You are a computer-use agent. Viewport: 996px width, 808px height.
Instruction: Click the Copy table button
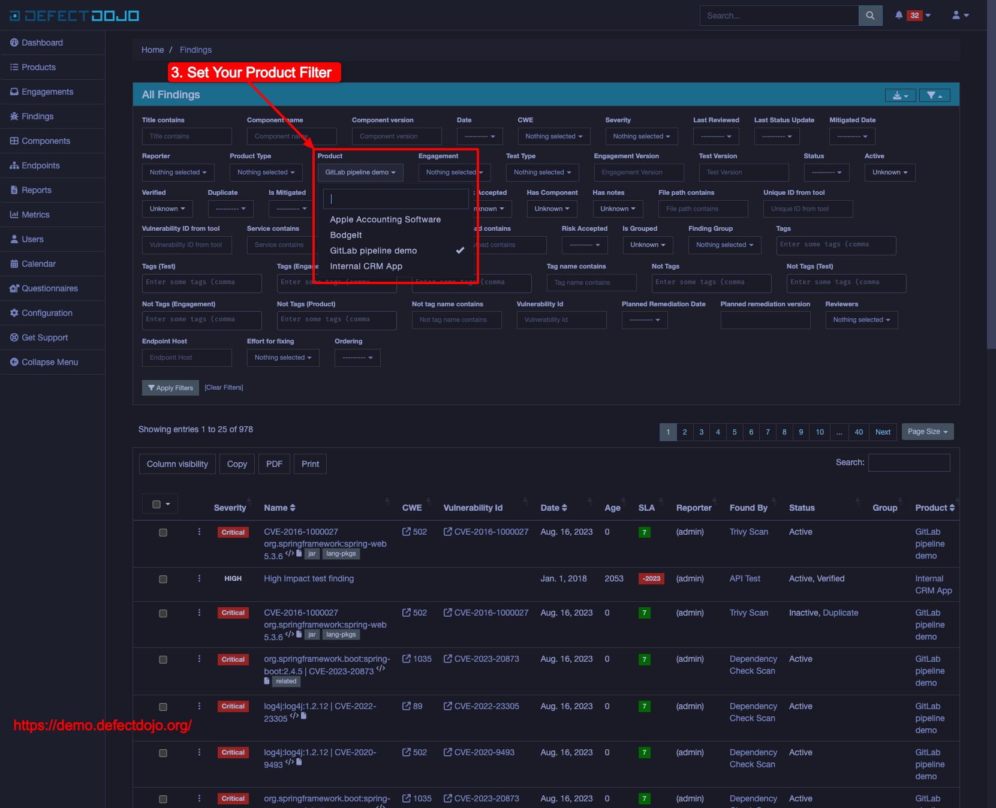pos(237,464)
